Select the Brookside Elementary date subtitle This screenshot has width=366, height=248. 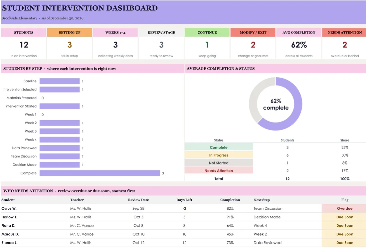pos(42,18)
